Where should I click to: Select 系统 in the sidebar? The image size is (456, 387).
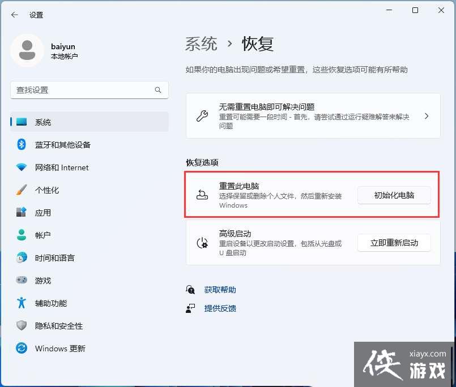click(43, 122)
